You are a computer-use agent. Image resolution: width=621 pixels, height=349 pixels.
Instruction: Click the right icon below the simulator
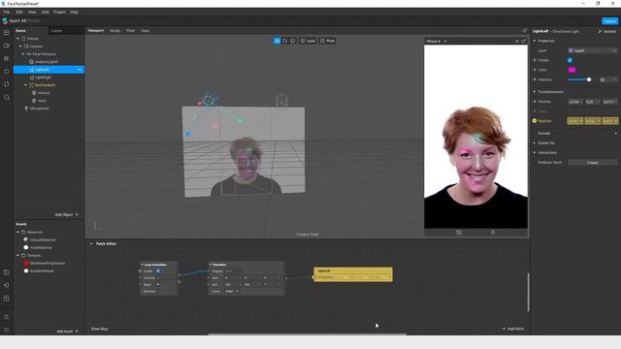[x=493, y=233]
